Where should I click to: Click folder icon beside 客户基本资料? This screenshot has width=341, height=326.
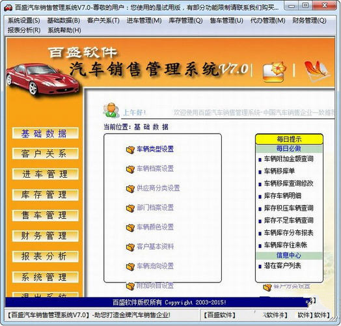131,247
